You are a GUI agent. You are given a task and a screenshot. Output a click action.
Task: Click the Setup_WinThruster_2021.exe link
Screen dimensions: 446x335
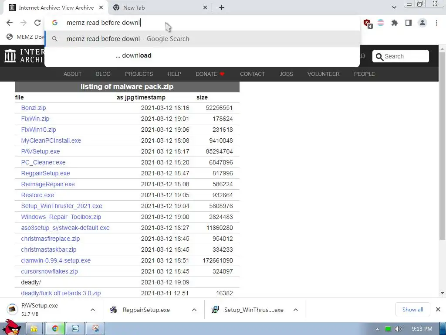[x=61, y=206]
